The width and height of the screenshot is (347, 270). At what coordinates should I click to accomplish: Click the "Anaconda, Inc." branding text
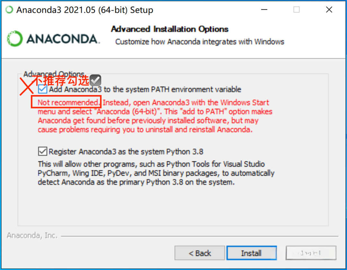32,236
